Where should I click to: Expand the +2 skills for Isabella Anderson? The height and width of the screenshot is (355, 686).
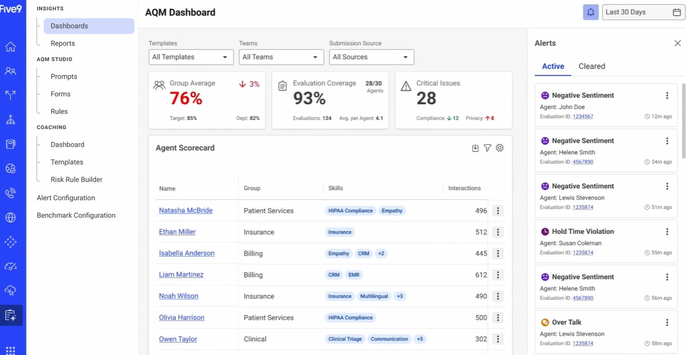(381, 253)
